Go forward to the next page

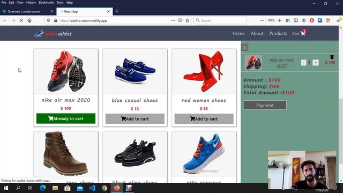click(x=13, y=20)
